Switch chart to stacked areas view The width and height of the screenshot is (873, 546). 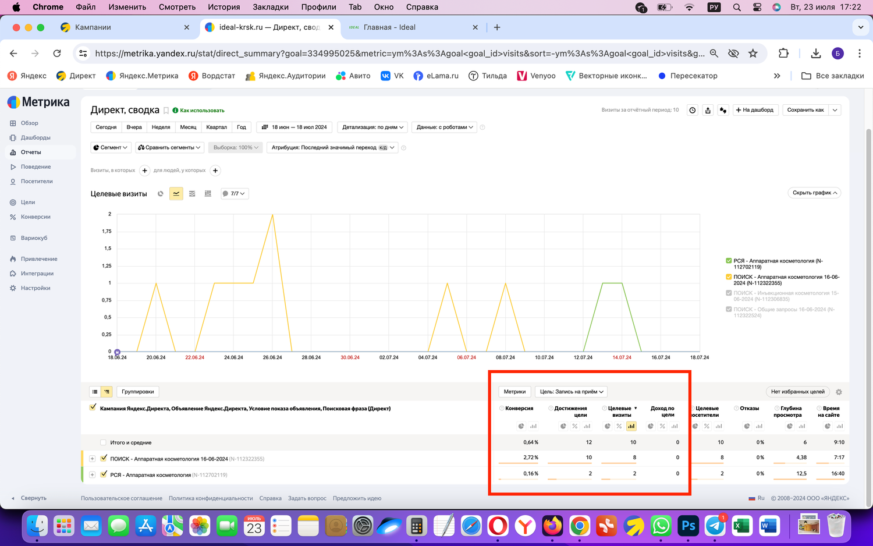[x=192, y=194]
